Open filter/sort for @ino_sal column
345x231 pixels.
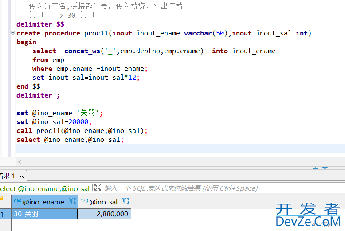pyautogui.click(x=126, y=201)
